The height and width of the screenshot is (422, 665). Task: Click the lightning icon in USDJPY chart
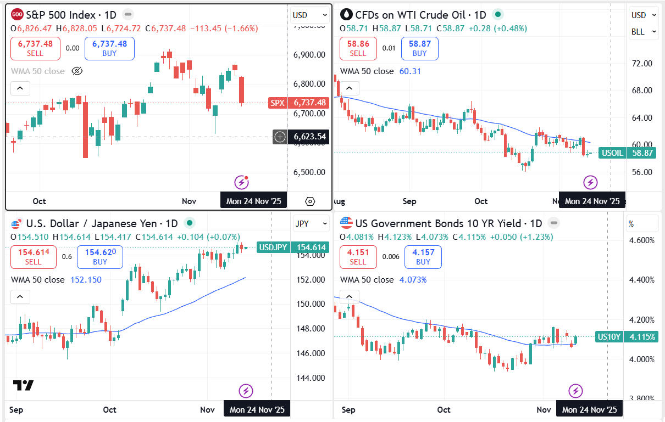point(246,391)
